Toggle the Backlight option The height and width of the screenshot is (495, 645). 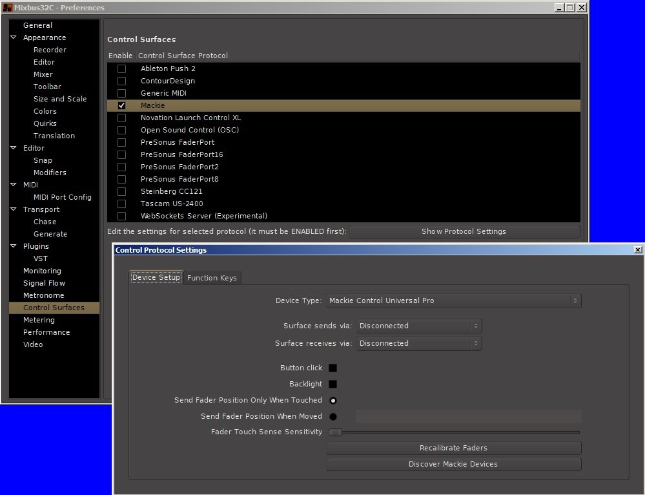(333, 384)
